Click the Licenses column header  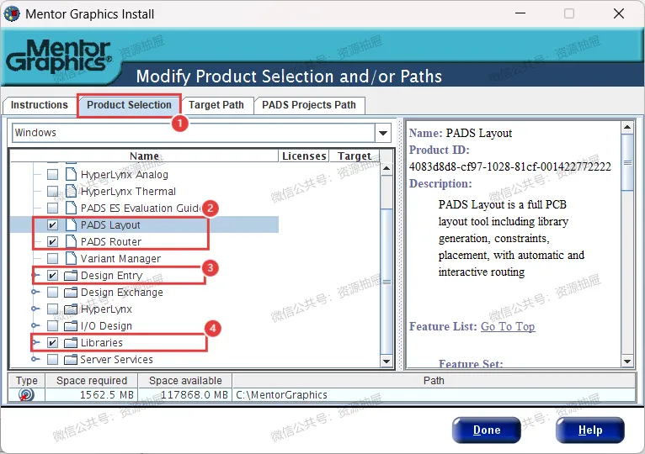click(x=304, y=156)
